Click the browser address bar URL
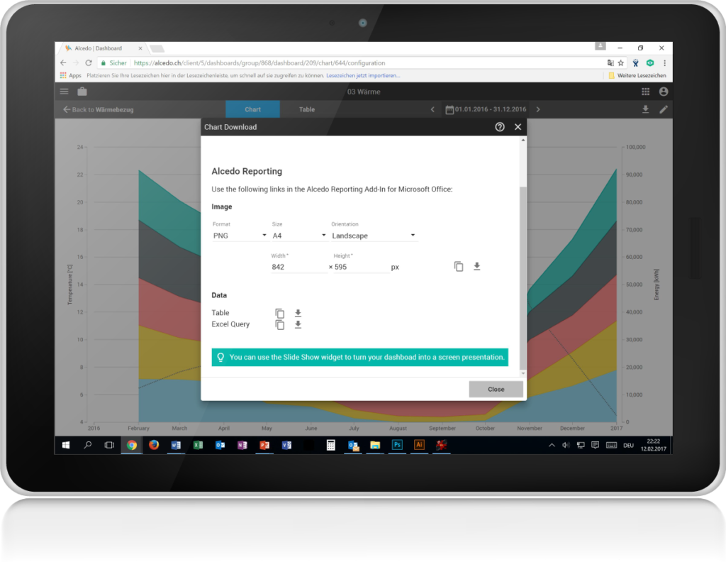 point(259,63)
